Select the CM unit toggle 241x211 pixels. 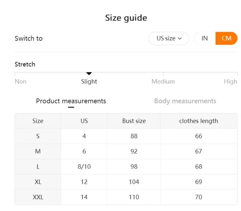click(x=226, y=39)
